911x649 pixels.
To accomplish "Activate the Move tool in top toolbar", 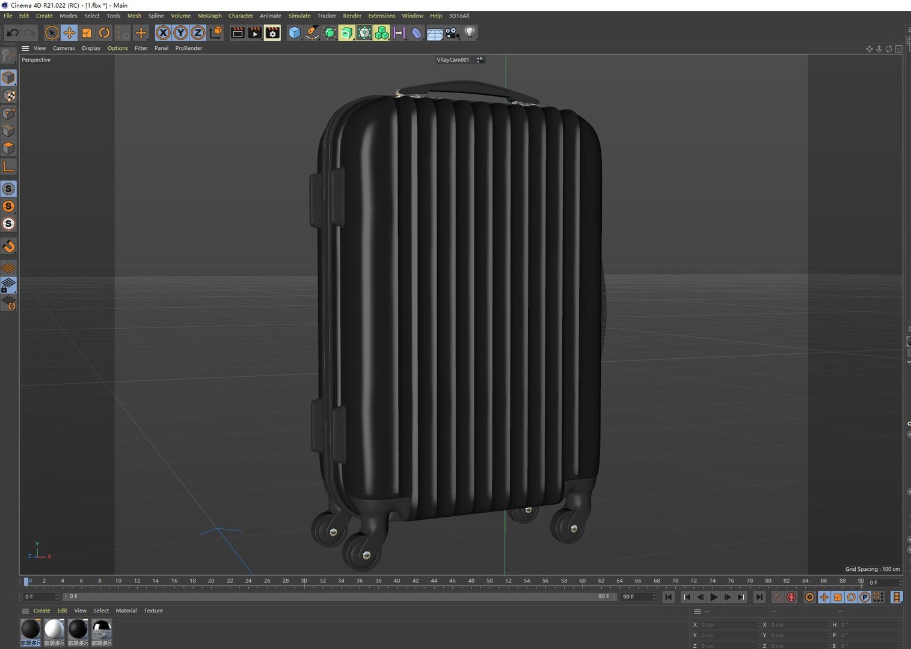I will pyautogui.click(x=69, y=33).
